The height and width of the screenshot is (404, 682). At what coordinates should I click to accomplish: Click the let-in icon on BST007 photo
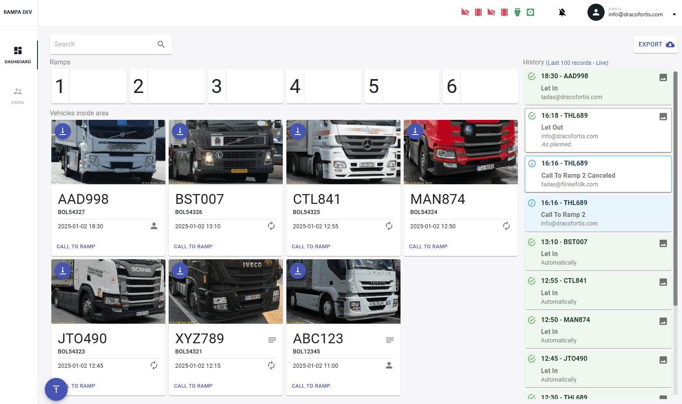(x=180, y=131)
